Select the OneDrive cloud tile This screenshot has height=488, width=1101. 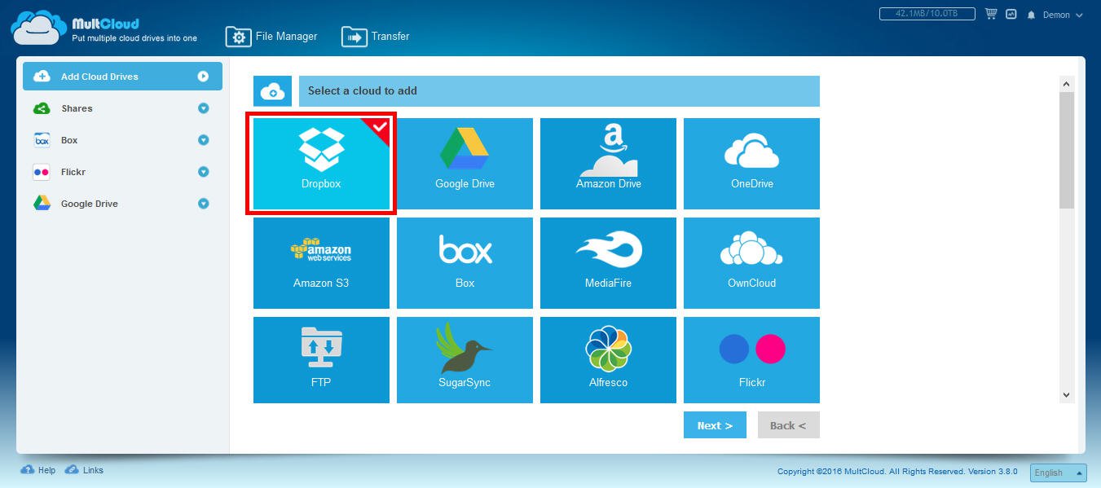click(751, 164)
